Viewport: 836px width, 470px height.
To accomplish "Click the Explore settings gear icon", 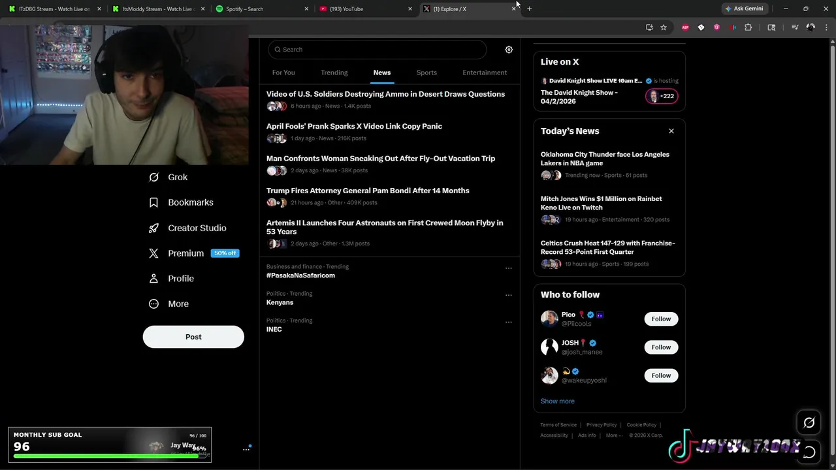I will tap(509, 50).
